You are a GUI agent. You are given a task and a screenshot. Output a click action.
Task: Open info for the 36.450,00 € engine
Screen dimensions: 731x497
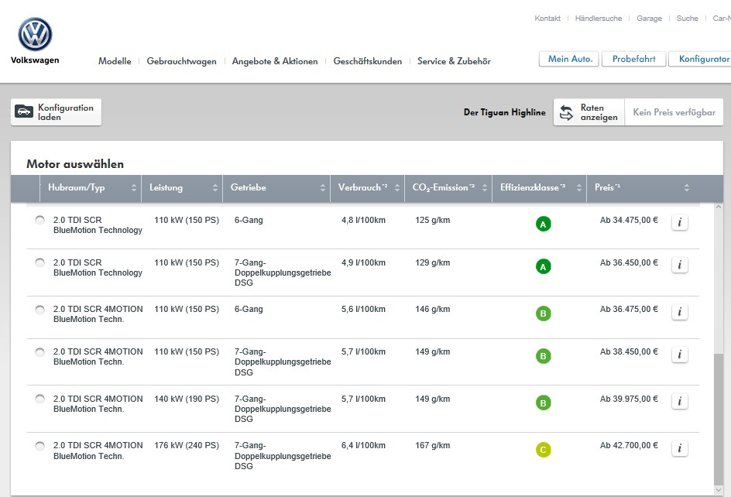[x=679, y=266]
